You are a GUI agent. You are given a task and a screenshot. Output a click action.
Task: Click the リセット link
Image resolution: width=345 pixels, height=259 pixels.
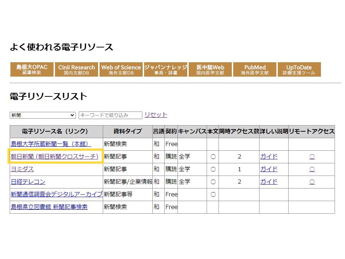click(x=156, y=115)
